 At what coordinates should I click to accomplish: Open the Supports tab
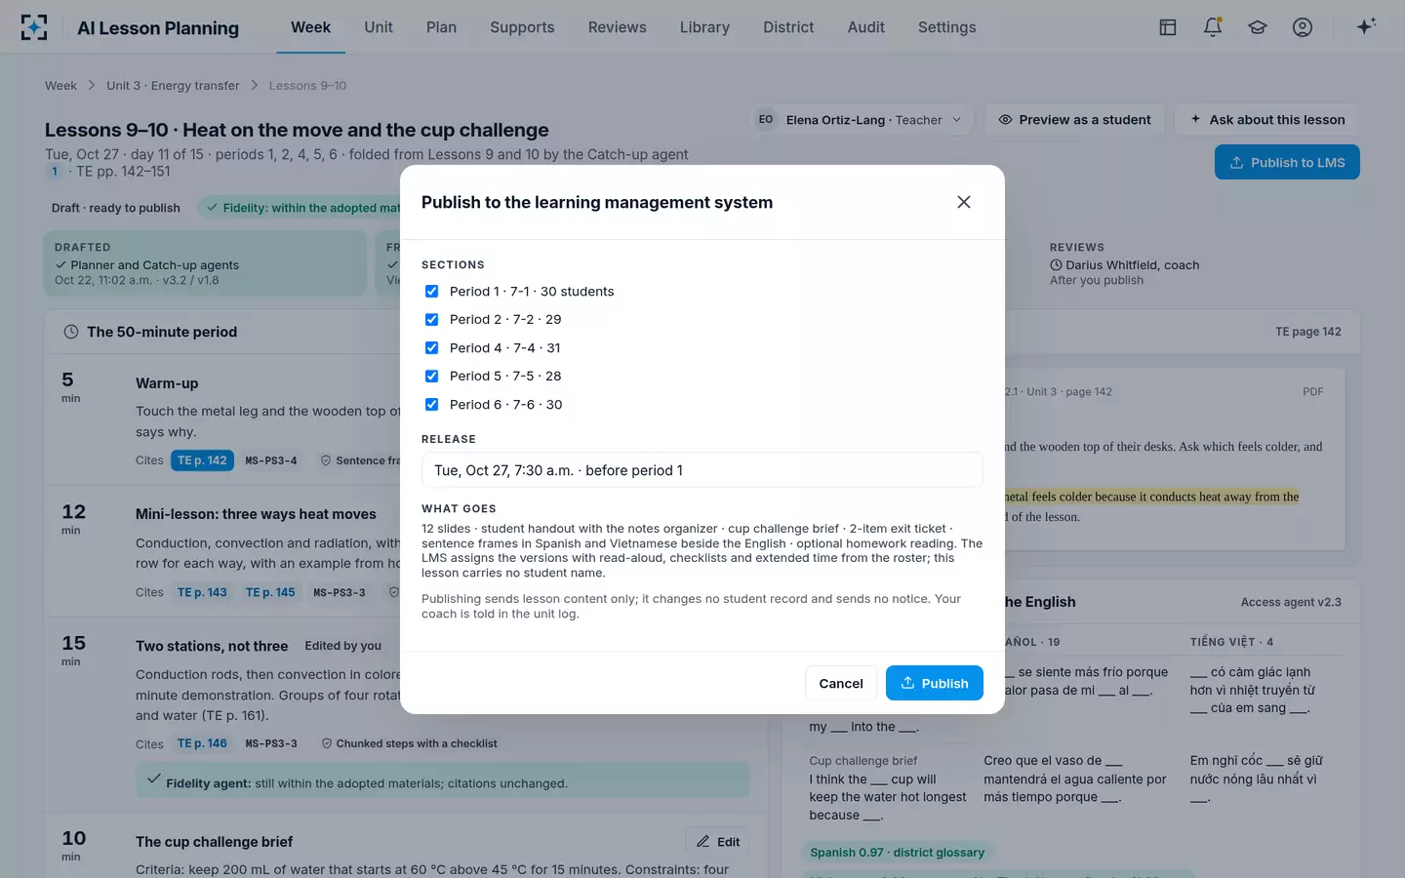tap(522, 27)
